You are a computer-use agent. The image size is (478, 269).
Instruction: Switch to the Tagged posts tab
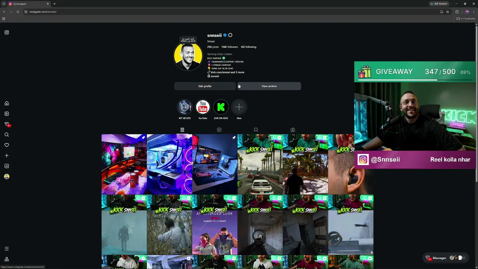pyautogui.click(x=293, y=130)
